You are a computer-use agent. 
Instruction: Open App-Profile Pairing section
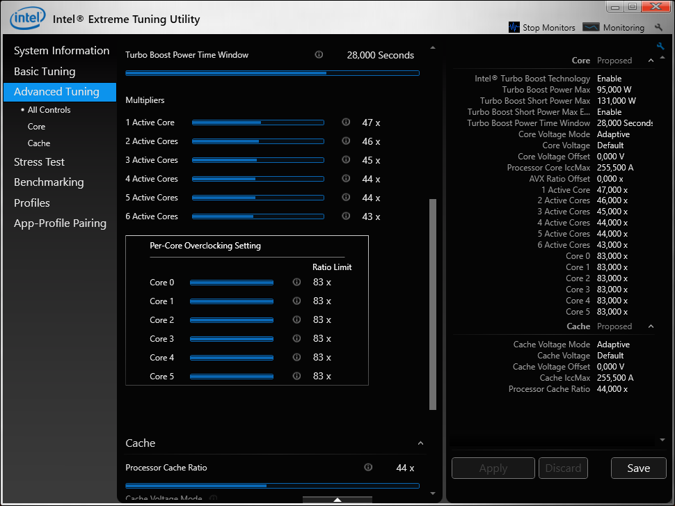pyautogui.click(x=60, y=223)
